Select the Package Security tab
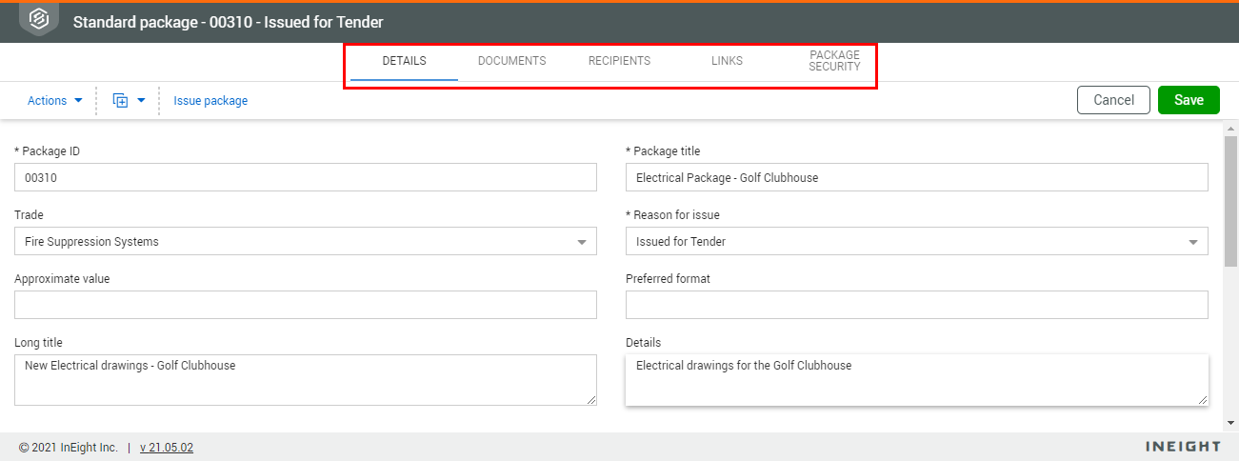 (x=834, y=61)
